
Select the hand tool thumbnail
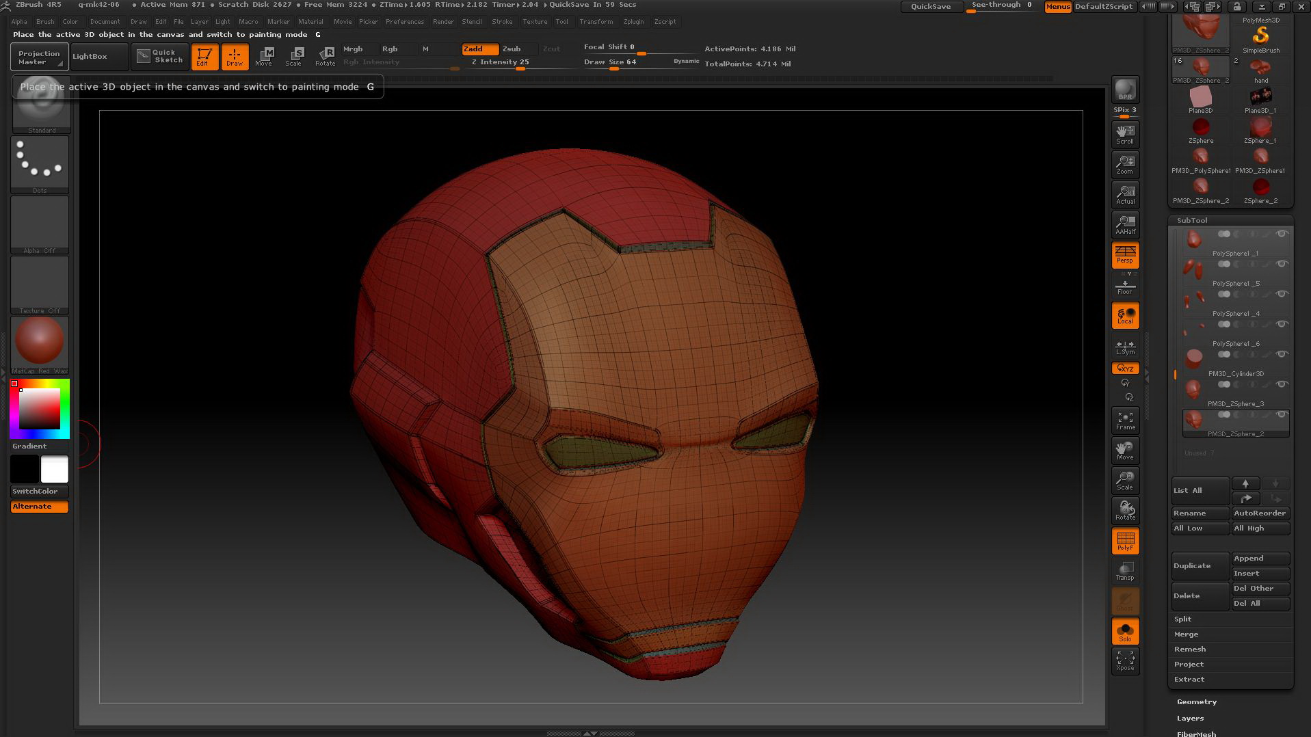[1260, 70]
